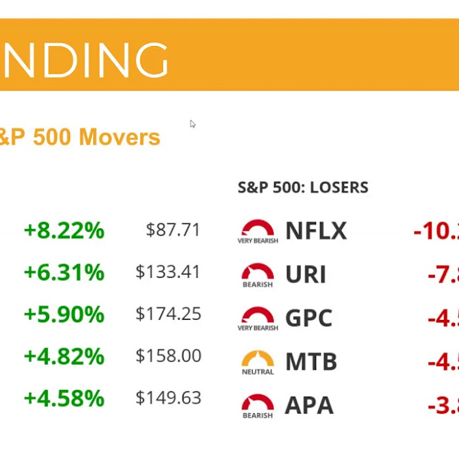Screen dimensions: 459x459
Task: Select the +4.82% gain value
Action: pos(64,357)
